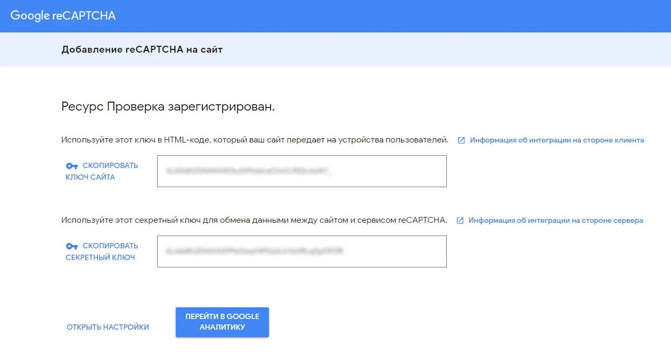Screen dimensions: 671x352
Task: Click the key icon beside site key
Action: pos(72,166)
